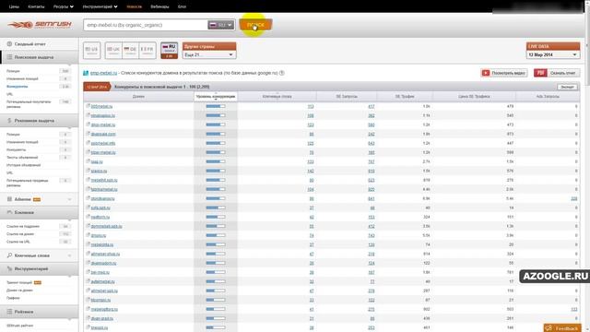Screen dimensions: 590x332
Task: Click the Ключевые слова magnifier icon
Action: pyautogui.click(x=9, y=255)
